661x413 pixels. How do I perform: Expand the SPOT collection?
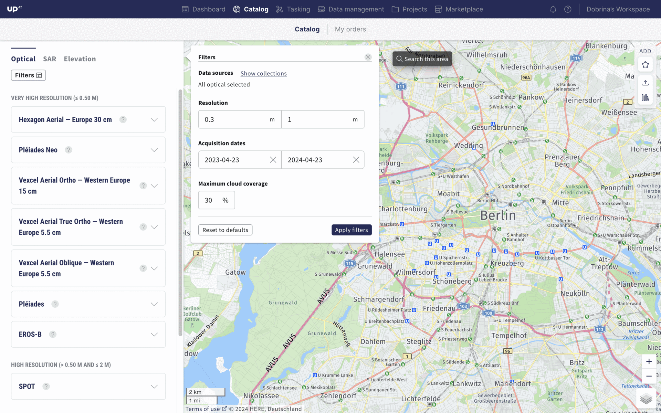point(154,386)
